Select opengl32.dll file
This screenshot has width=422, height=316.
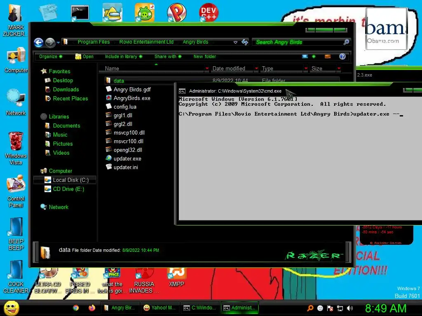128,150
